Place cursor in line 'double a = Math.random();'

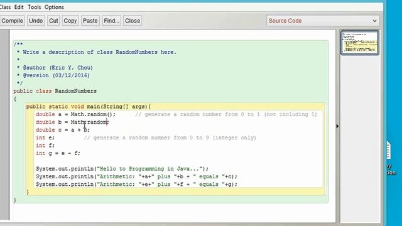click(x=75, y=114)
